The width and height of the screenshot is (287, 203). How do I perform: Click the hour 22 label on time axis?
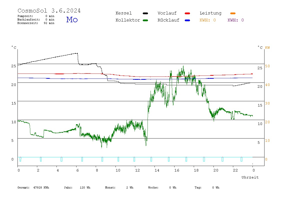point(235,170)
